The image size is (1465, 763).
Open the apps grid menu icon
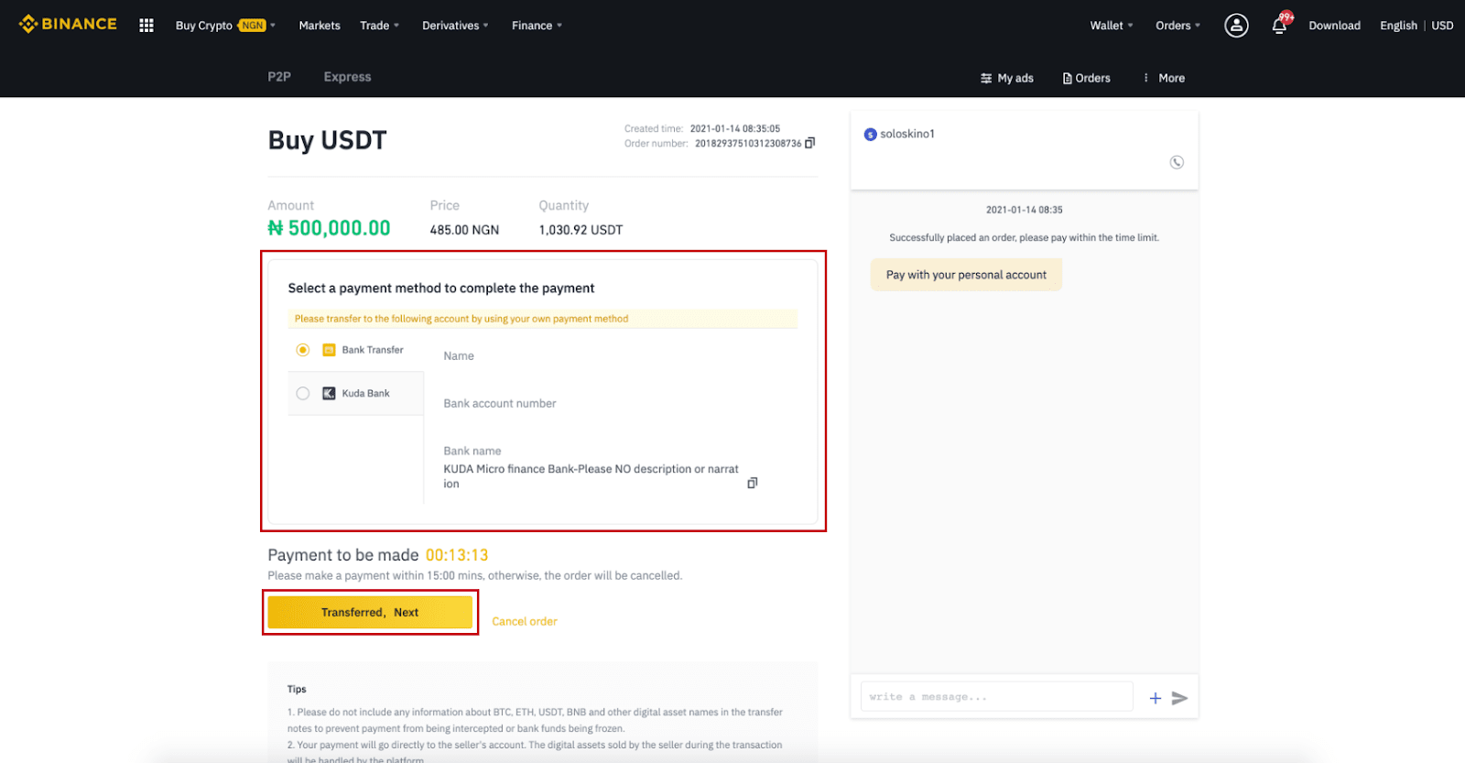(146, 26)
